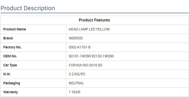Image resolution: width=189 pixels, height=97 pixels.
Task: Click the Factory No. label
Action: point(12,47)
